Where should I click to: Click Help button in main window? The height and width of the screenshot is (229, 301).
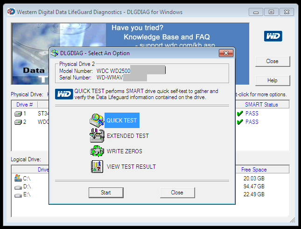coord(272,80)
